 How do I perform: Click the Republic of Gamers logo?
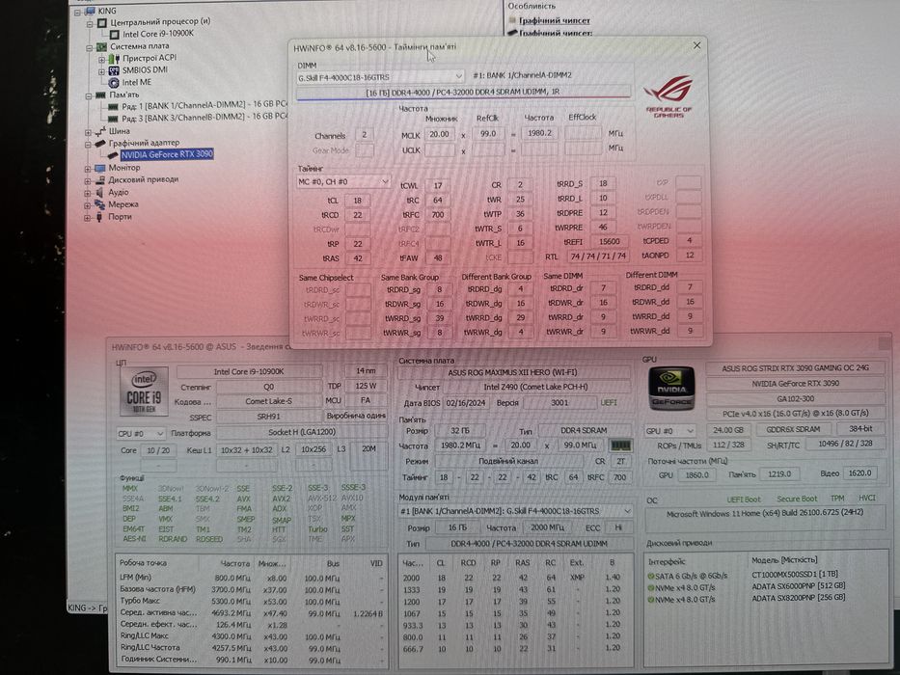668,96
